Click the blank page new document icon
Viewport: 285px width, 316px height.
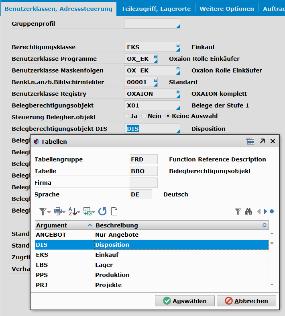(114, 211)
